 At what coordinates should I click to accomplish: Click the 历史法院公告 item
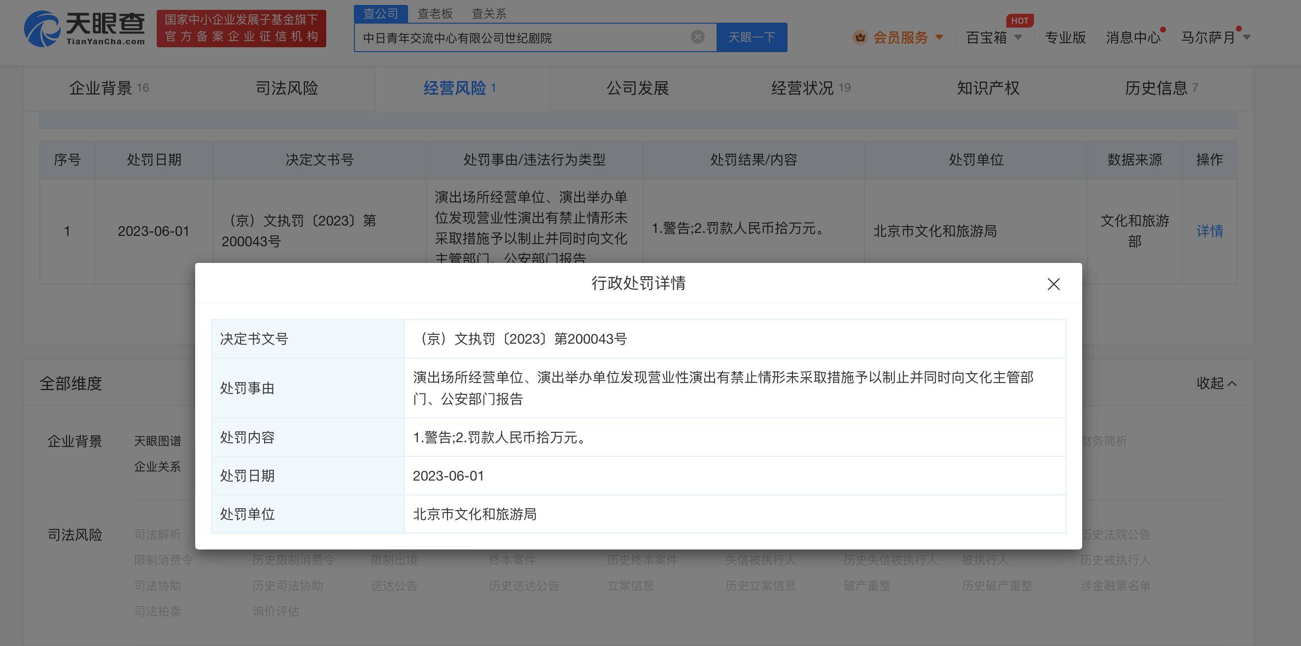[1116, 534]
